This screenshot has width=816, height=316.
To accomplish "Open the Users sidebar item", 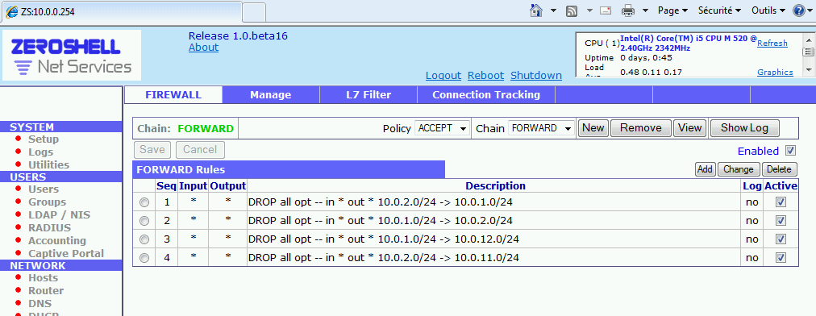I will point(44,189).
